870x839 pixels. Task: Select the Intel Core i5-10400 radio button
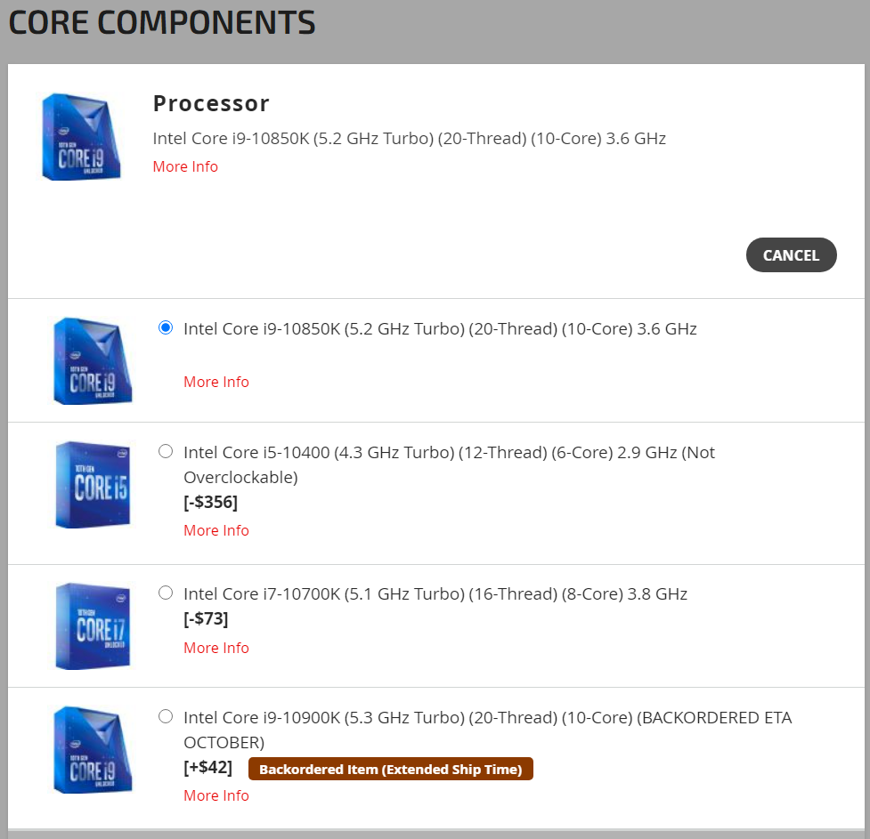click(166, 451)
